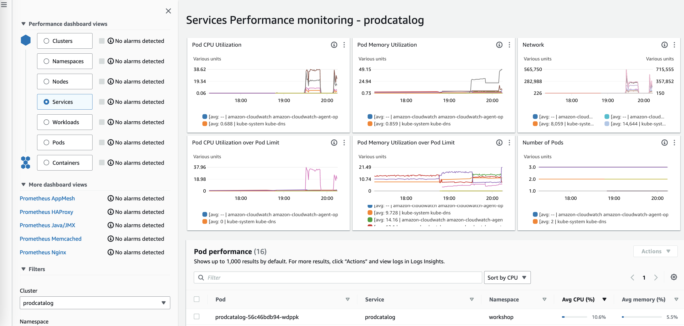Screen dimensions: 684x326
Task: Select the Nodes radio button
Action: pyautogui.click(x=46, y=81)
